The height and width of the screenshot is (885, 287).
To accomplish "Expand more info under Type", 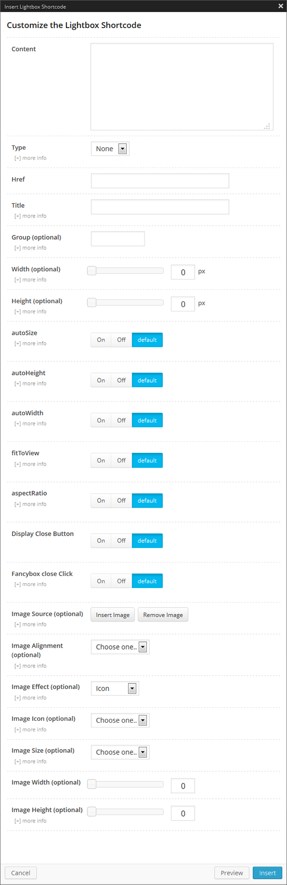I will (30, 158).
